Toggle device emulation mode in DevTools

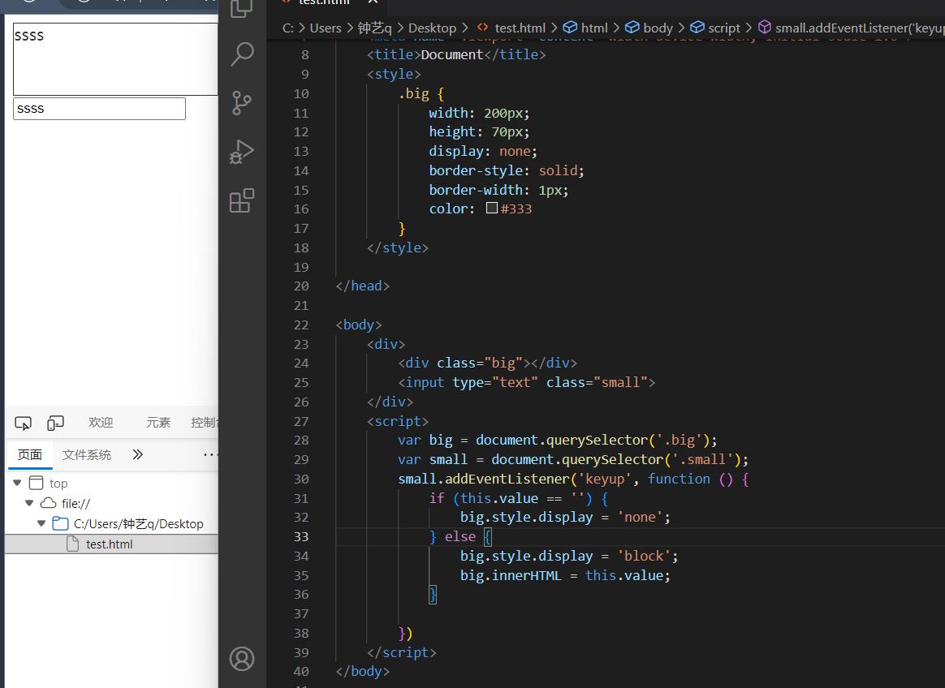[55, 422]
